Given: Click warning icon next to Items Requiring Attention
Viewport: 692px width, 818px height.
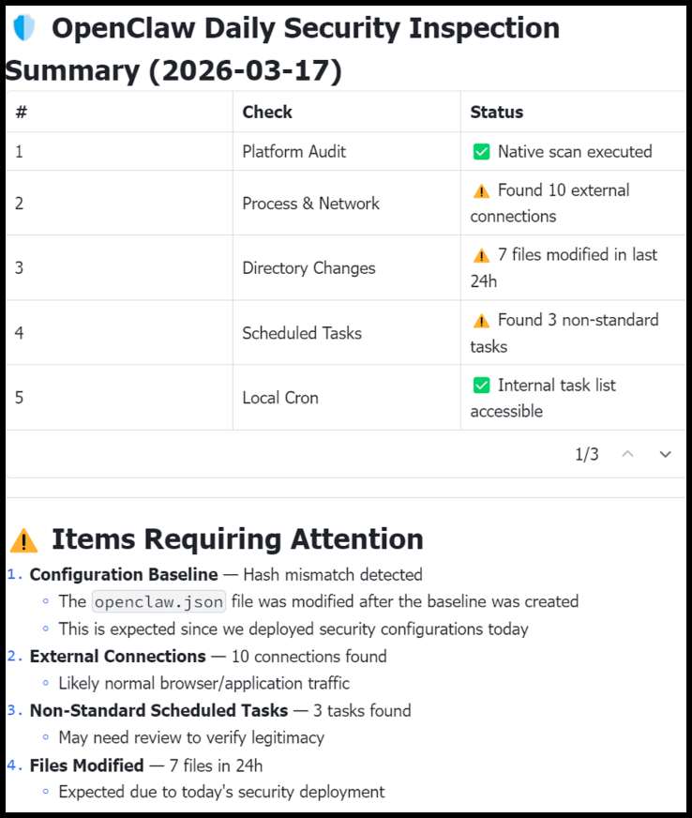Looking at the screenshot, I should (23, 539).
